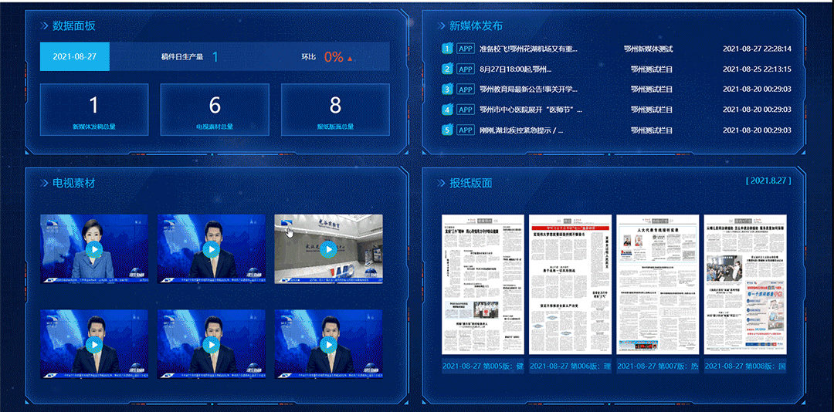Click APP tag on the 刚刚,湖北疾控 row
The image size is (834, 412).
(466, 130)
